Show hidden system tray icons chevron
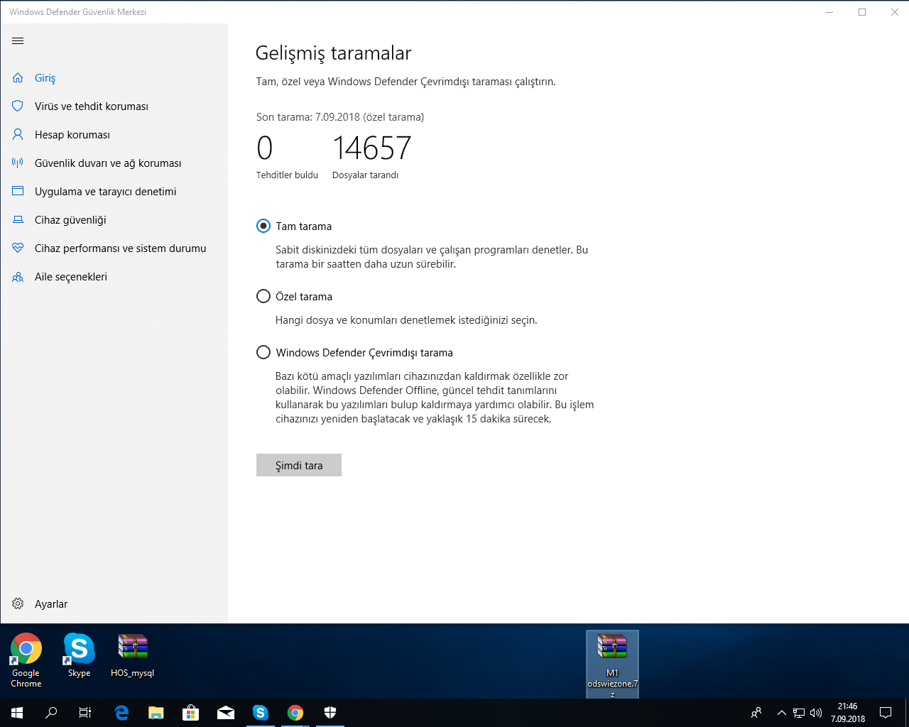 tap(782, 713)
